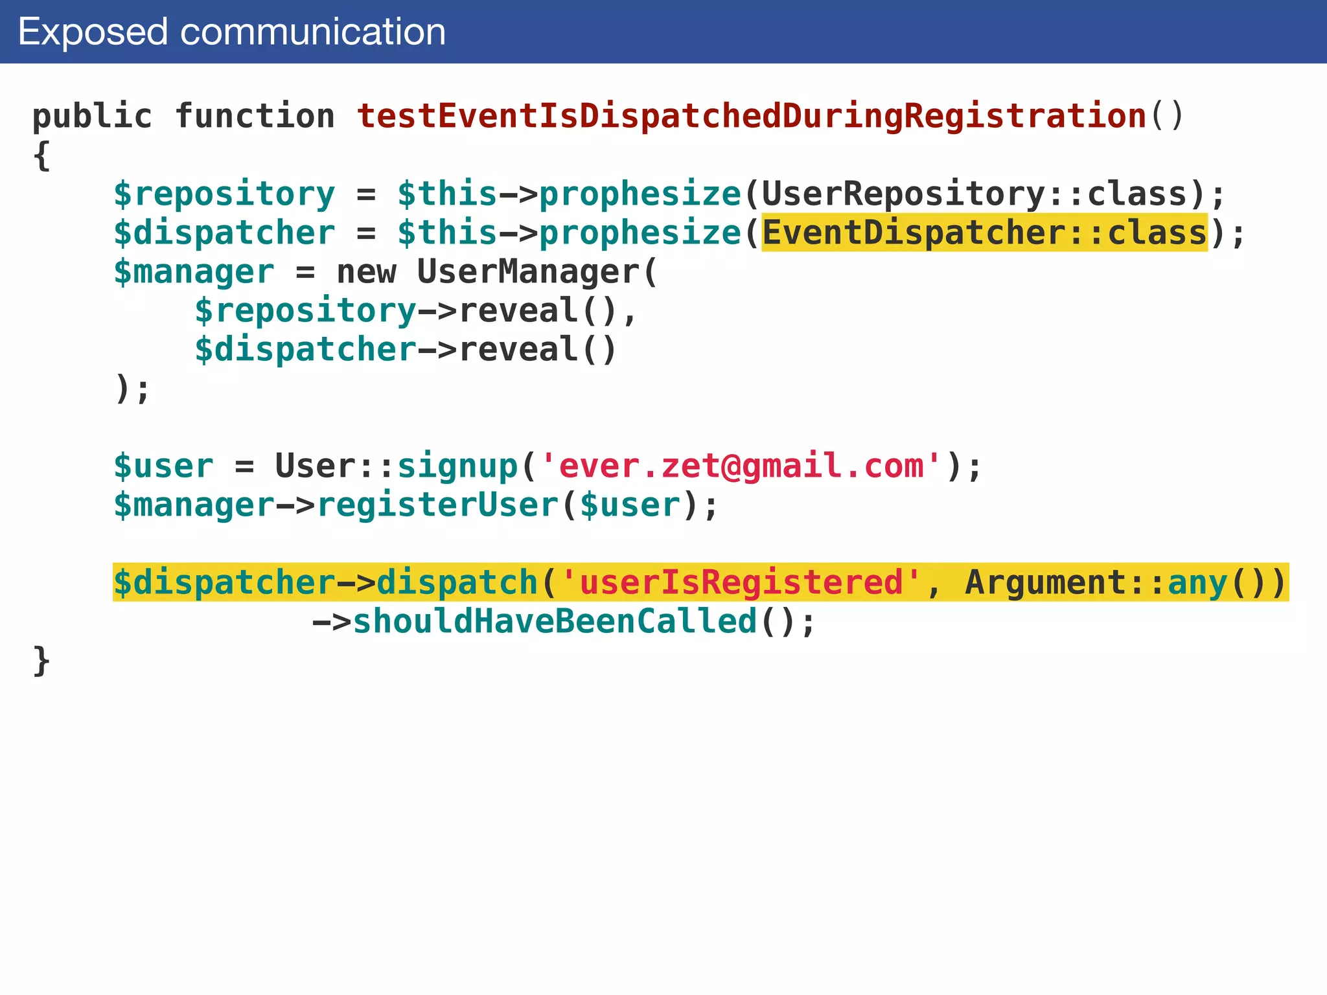The image size is (1327, 995).
Task: Click the '$repository->reveal(),' argument line
Action: coord(416,310)
